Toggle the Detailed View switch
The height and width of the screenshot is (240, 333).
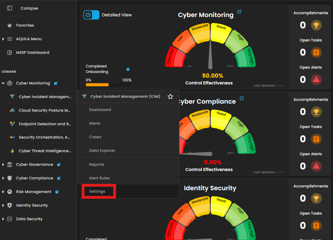tap(91, 15)
